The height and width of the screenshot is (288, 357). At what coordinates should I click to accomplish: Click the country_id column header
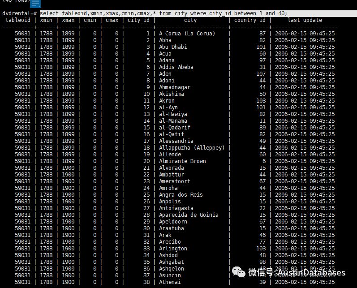click(x=249, y=20)
